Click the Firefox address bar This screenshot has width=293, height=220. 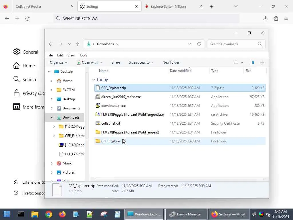[147, 19]
